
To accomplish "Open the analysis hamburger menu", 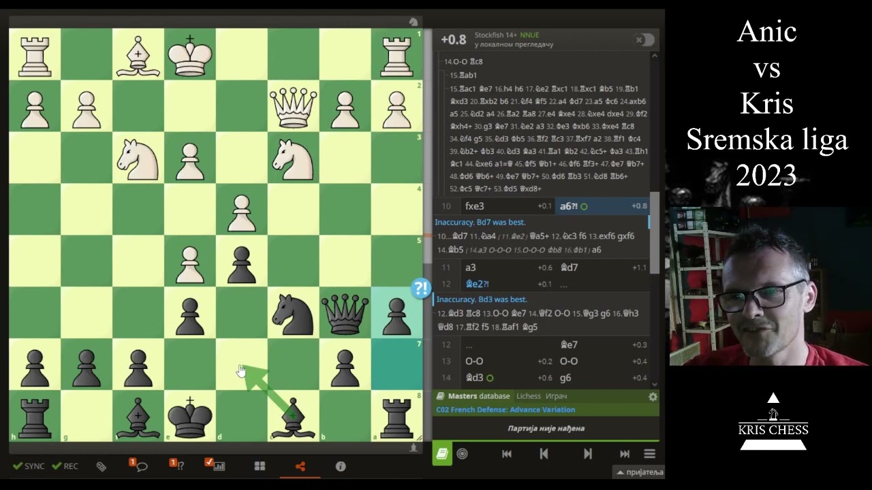I will 649,454.
